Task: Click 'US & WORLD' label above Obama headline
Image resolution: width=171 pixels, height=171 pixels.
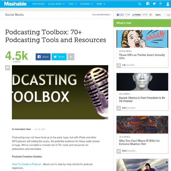Action: pos(125,94)
